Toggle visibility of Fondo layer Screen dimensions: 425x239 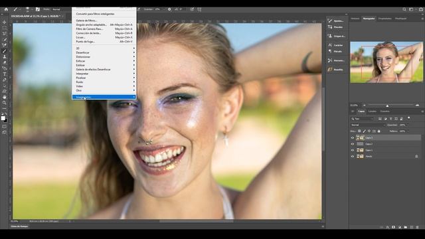click(x=353, y=157)
